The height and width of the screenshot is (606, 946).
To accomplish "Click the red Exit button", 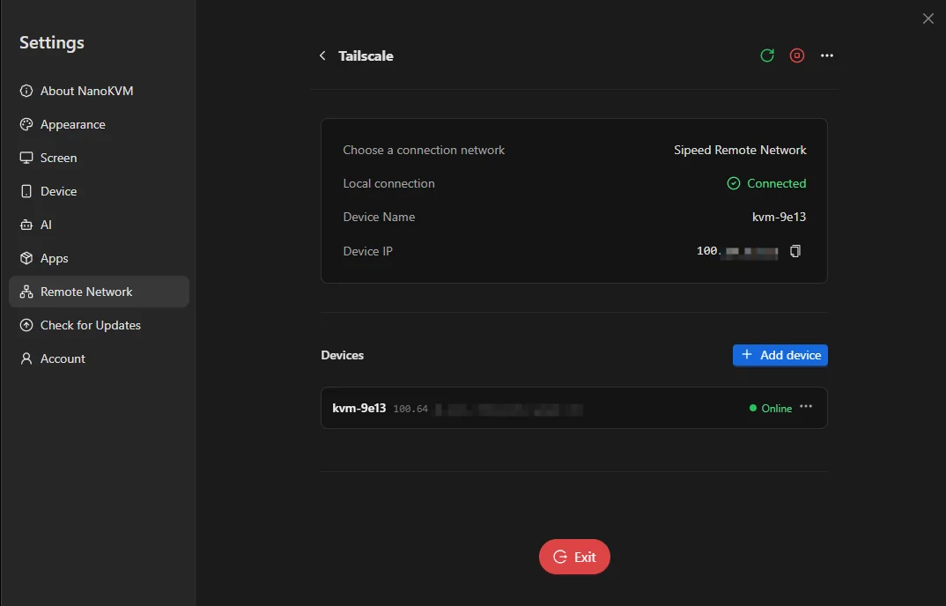I will click(574, 557).
